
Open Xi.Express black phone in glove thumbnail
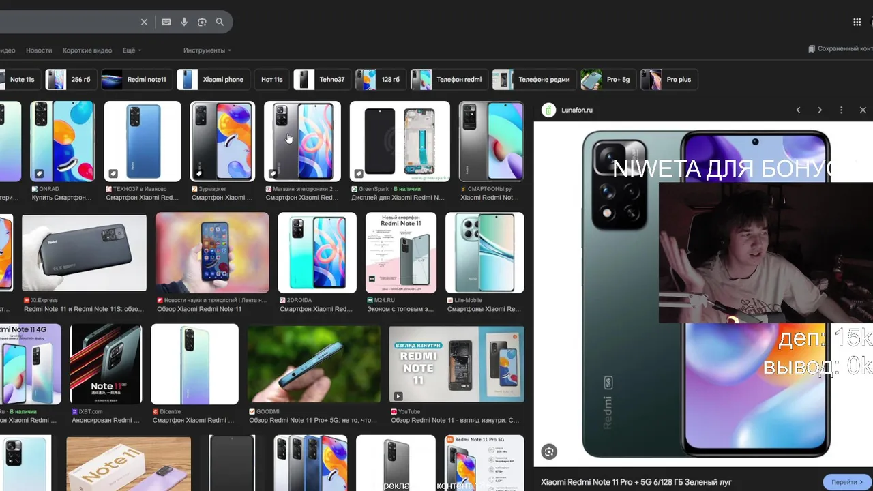[x=84, y=253]
